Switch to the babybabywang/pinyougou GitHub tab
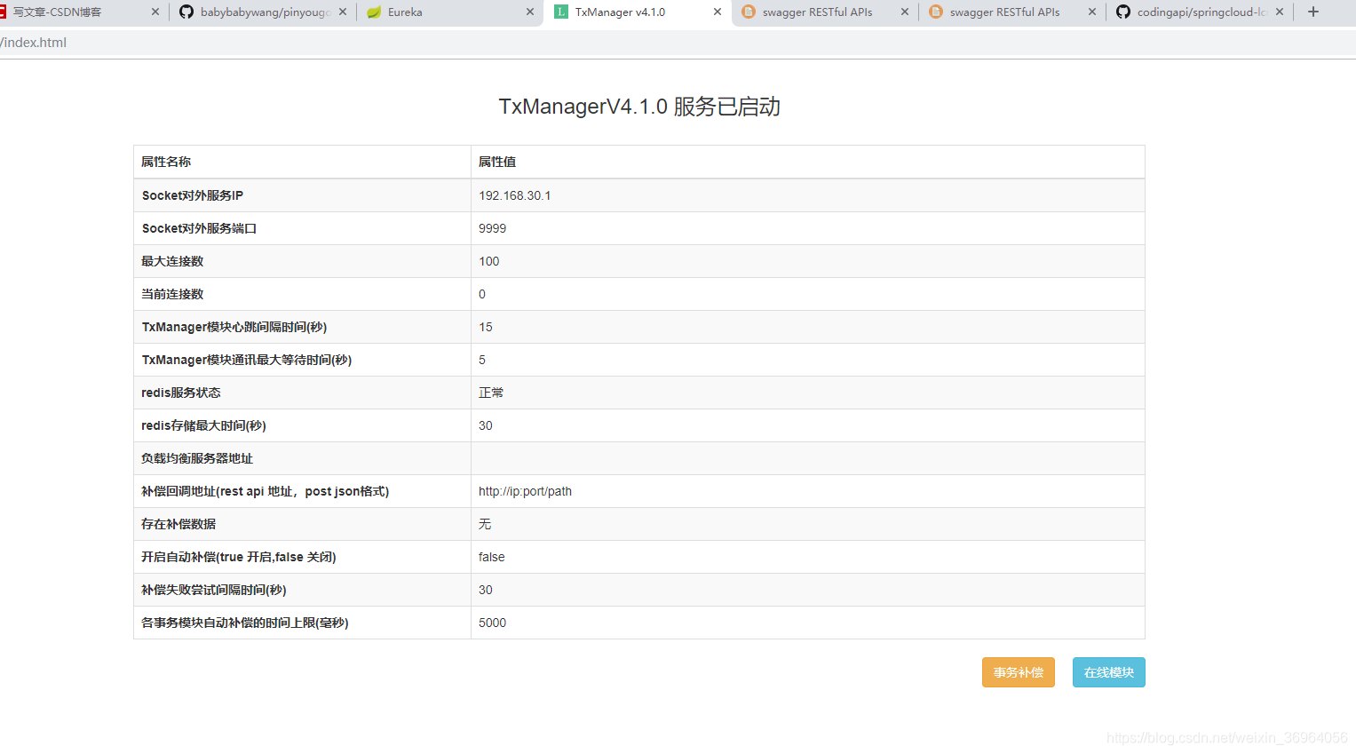This screenshot has width=1356, height=754. 265,12
